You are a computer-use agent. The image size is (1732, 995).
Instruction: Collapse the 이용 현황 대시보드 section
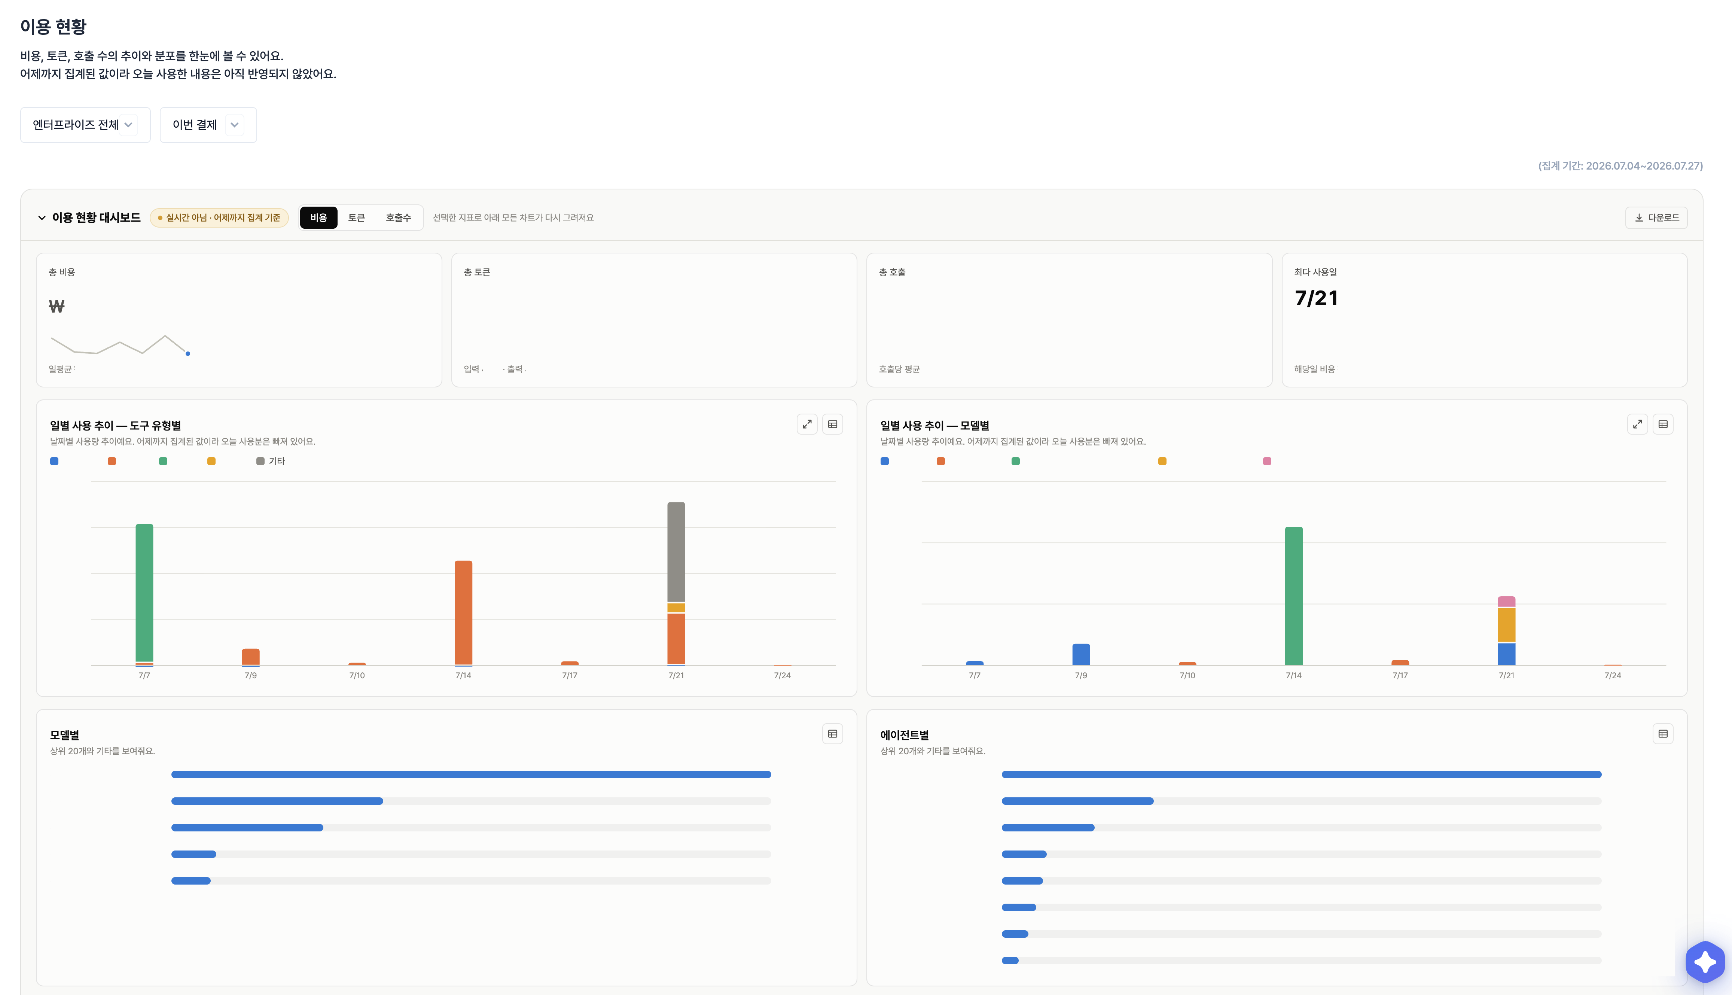click(x=42, y=218)
